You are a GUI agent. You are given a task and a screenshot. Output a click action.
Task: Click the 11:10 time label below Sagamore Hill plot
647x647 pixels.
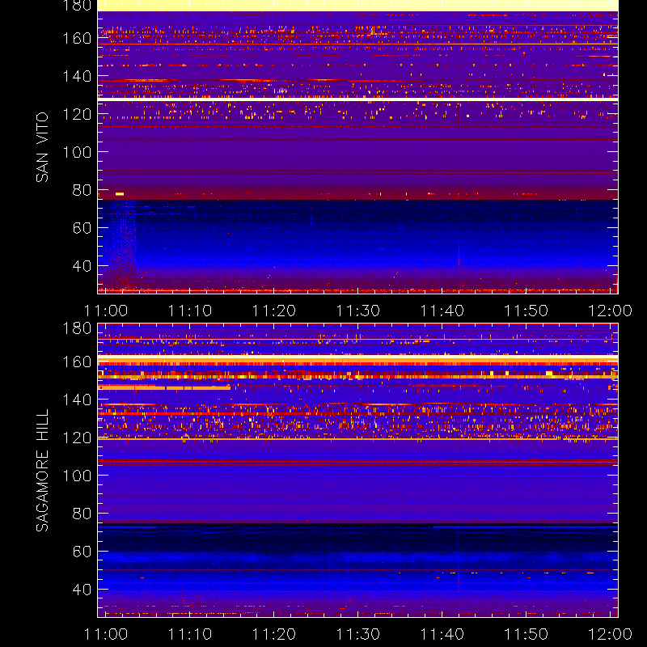point(190,634)
